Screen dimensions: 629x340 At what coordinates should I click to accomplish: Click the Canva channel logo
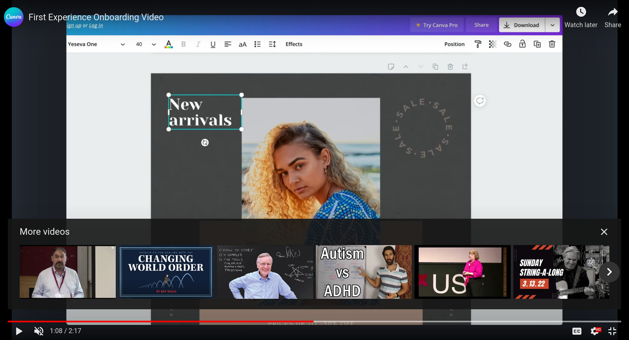(14, 17)
